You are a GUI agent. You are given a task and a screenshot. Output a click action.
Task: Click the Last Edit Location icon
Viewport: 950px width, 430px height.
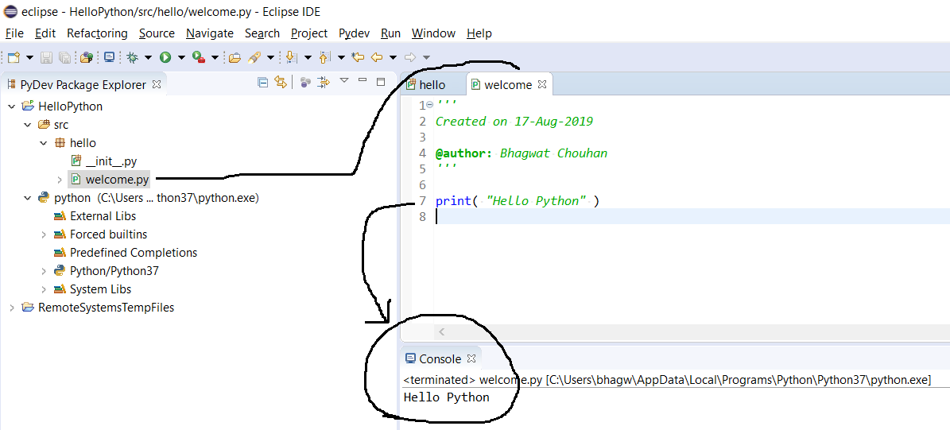pyautogui.click(x=358, y=57)
